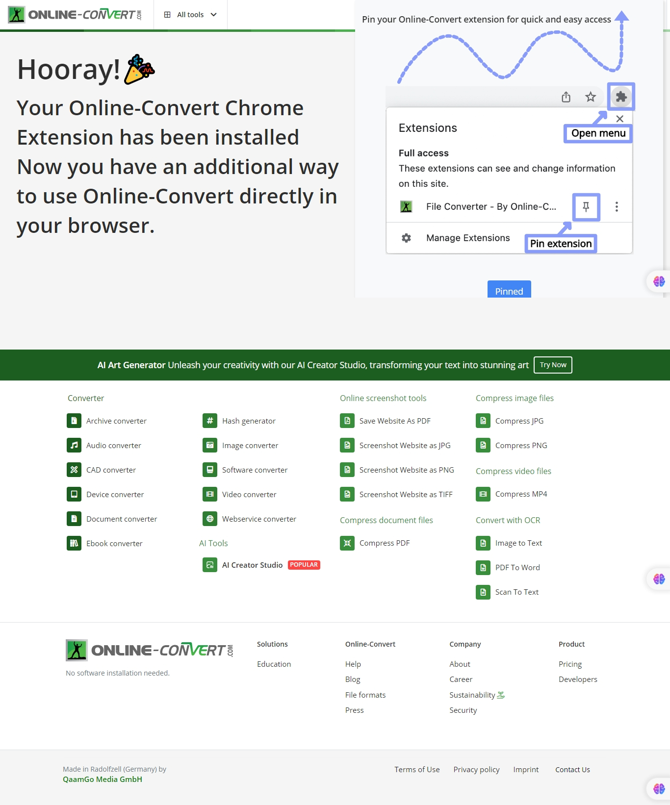Click the Screenshot Website as PNG icon

pos(347,470)
